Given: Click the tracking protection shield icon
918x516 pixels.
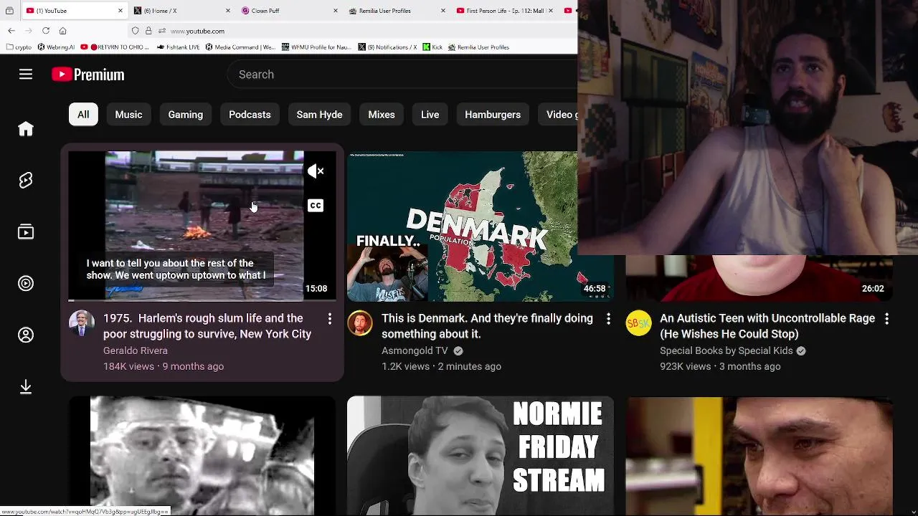Looking at the screenshot, I should (135, 31).
